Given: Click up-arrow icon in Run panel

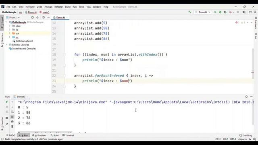Looking at the screenshot, I should (12, 102).
